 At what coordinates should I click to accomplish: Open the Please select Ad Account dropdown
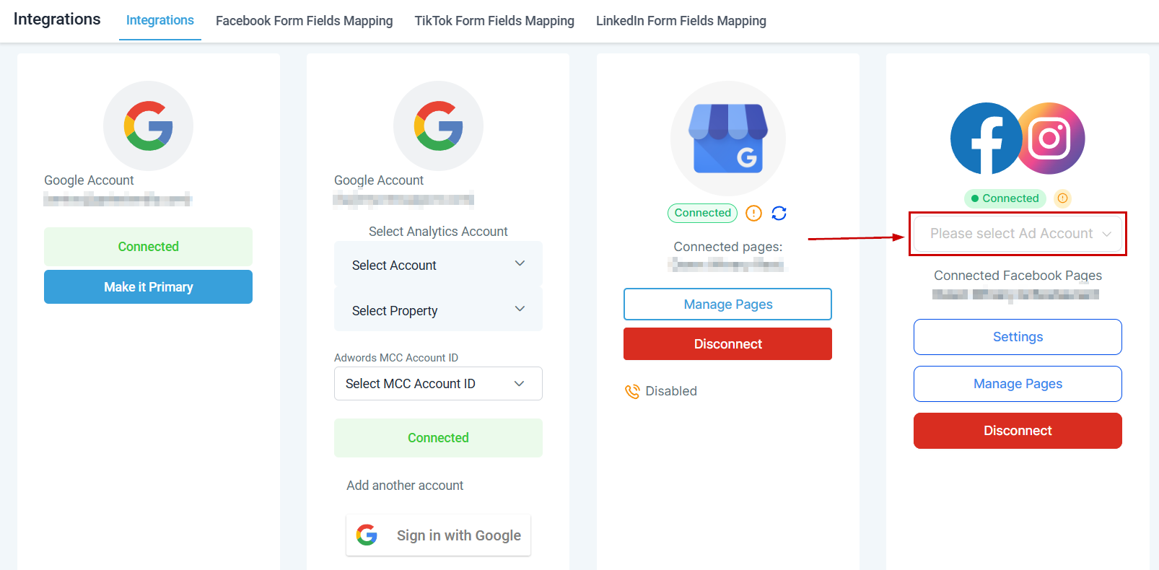click(1018, 234)
